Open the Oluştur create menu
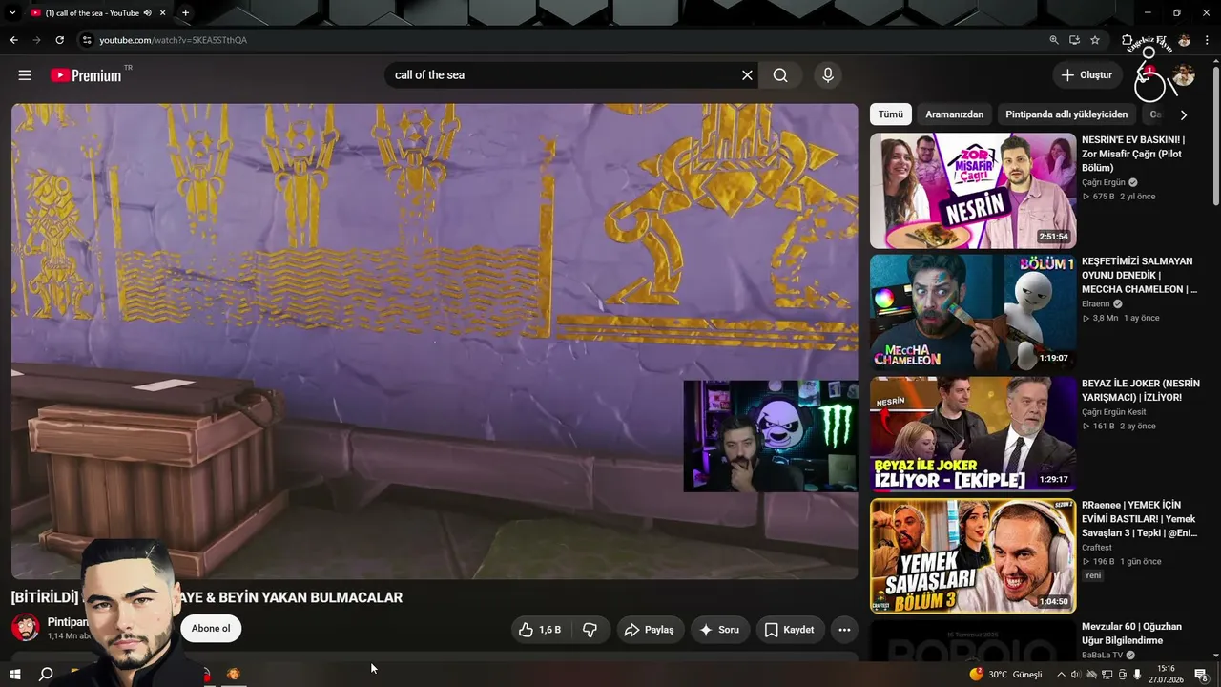The image size is (1221, 687). [x=1086, y=75]
